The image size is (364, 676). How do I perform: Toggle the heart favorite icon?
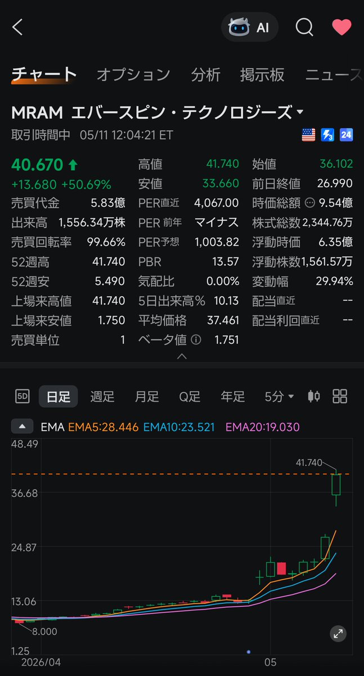(x=341, y=27)
